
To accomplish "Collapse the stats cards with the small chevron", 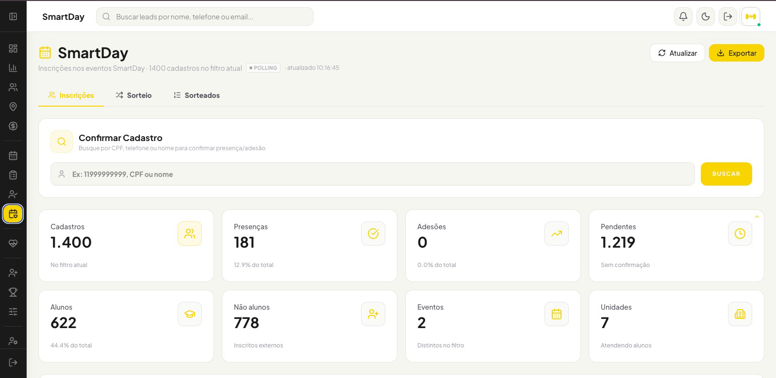I will click(757, 217).
